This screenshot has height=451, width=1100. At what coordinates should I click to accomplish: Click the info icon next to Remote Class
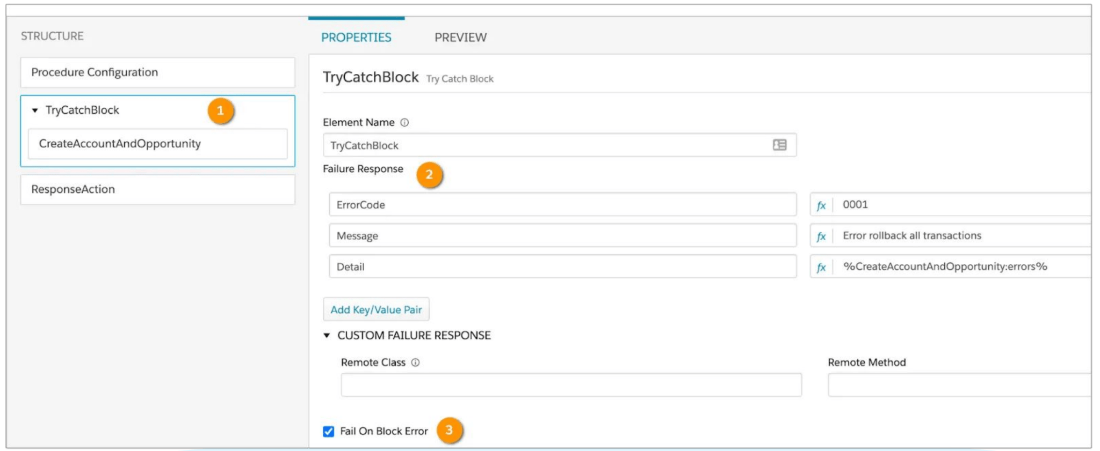415,363
